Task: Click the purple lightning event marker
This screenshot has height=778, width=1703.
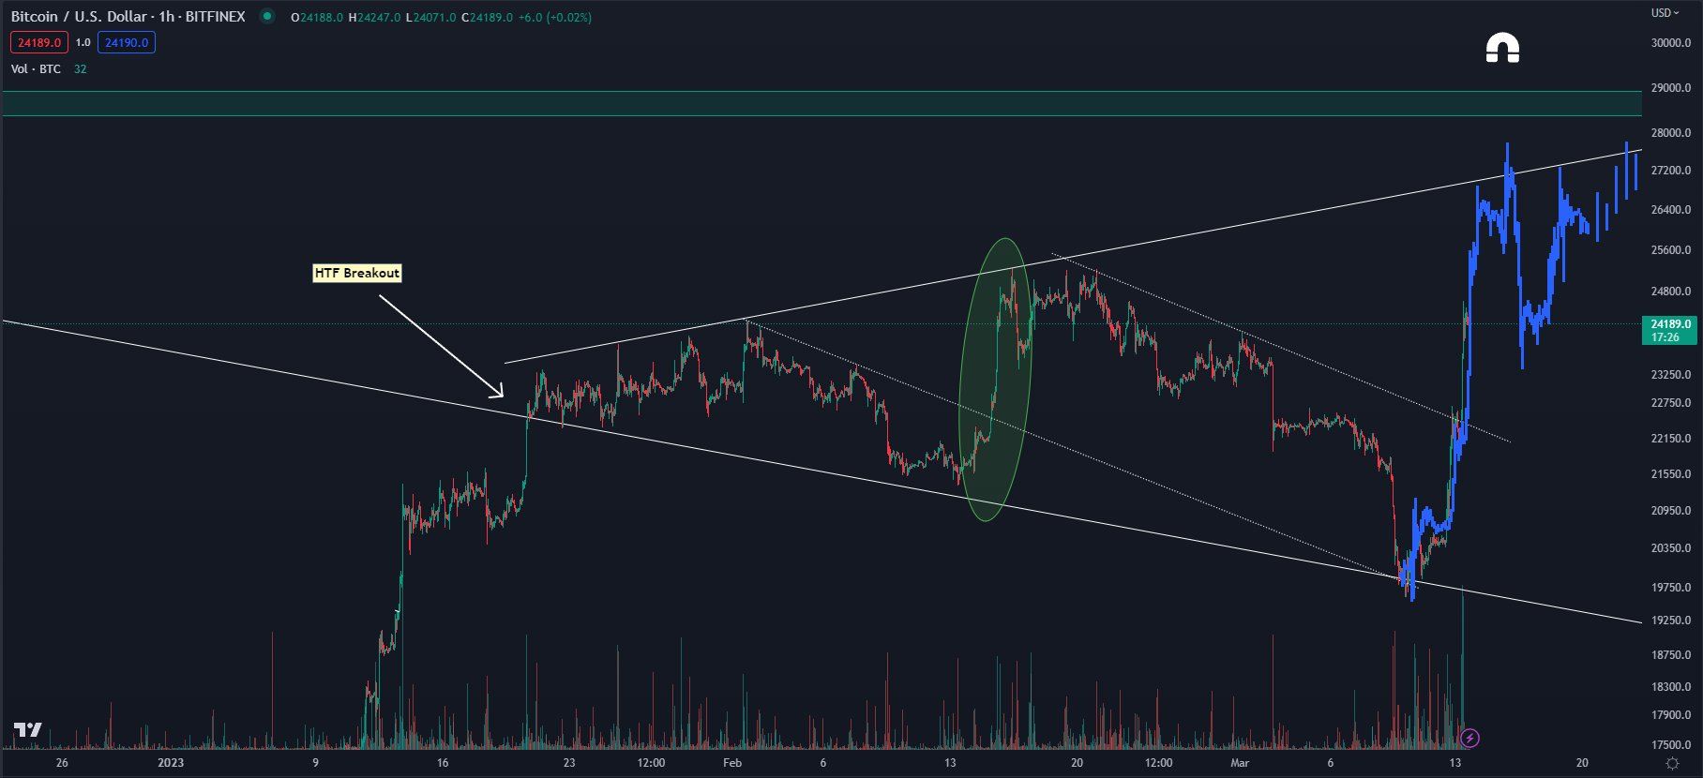Action: coord(1470,739)
